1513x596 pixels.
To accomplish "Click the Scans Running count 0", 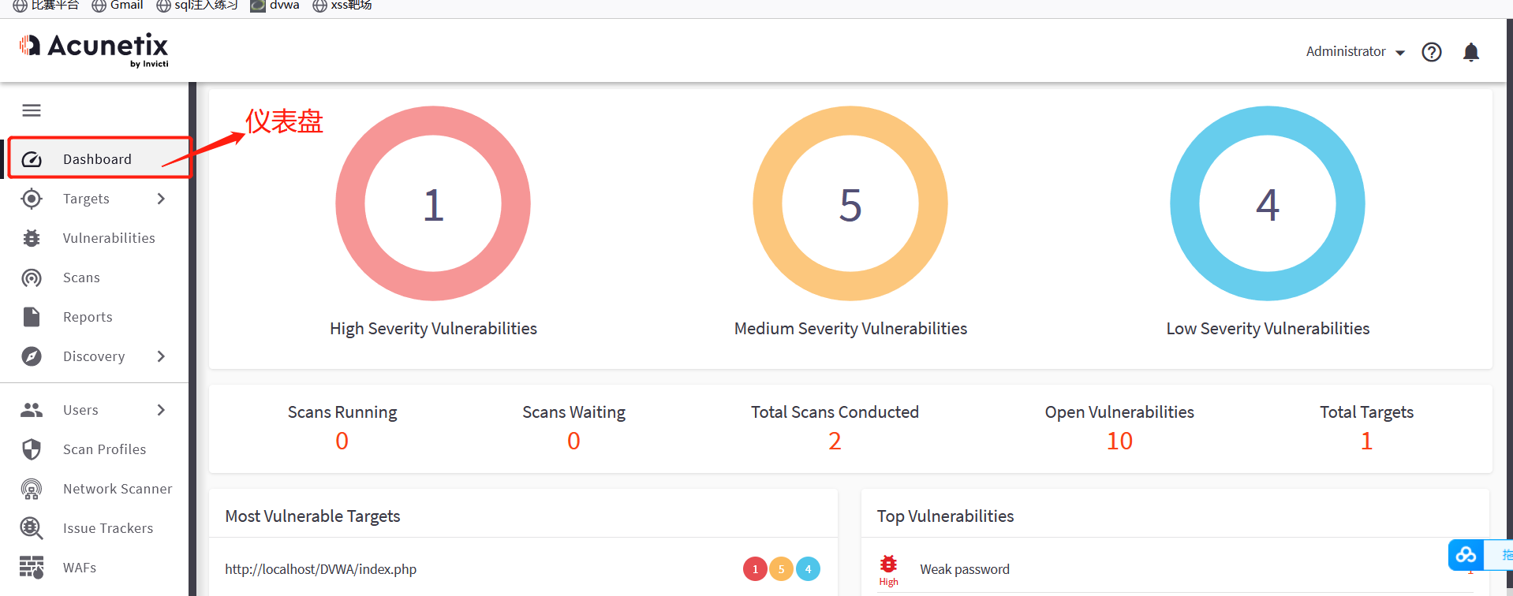I will (342, 441).
